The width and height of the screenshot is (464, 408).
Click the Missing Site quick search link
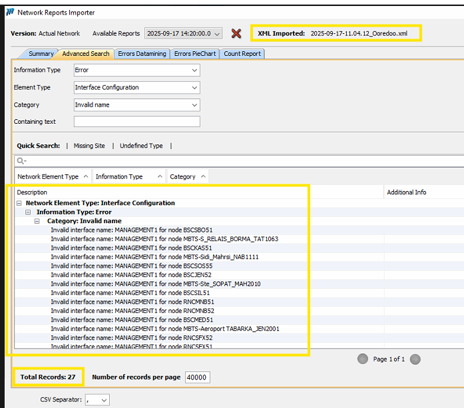click(x=89, y=146)
